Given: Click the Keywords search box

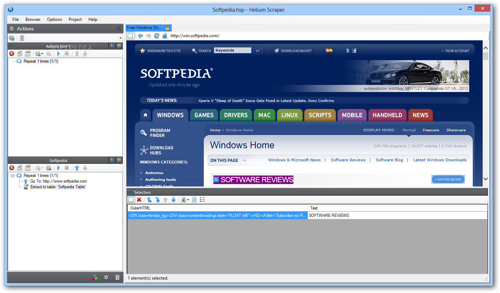Looking at the screenshot, I should tap(232, 51).
